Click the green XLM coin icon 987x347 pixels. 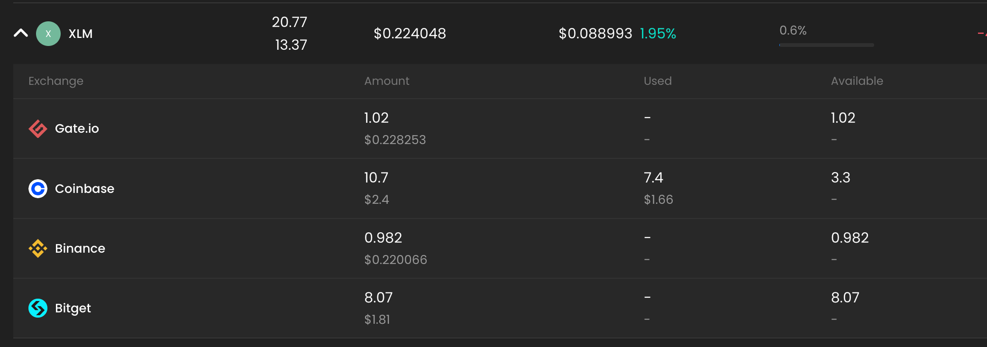[48, 34]
